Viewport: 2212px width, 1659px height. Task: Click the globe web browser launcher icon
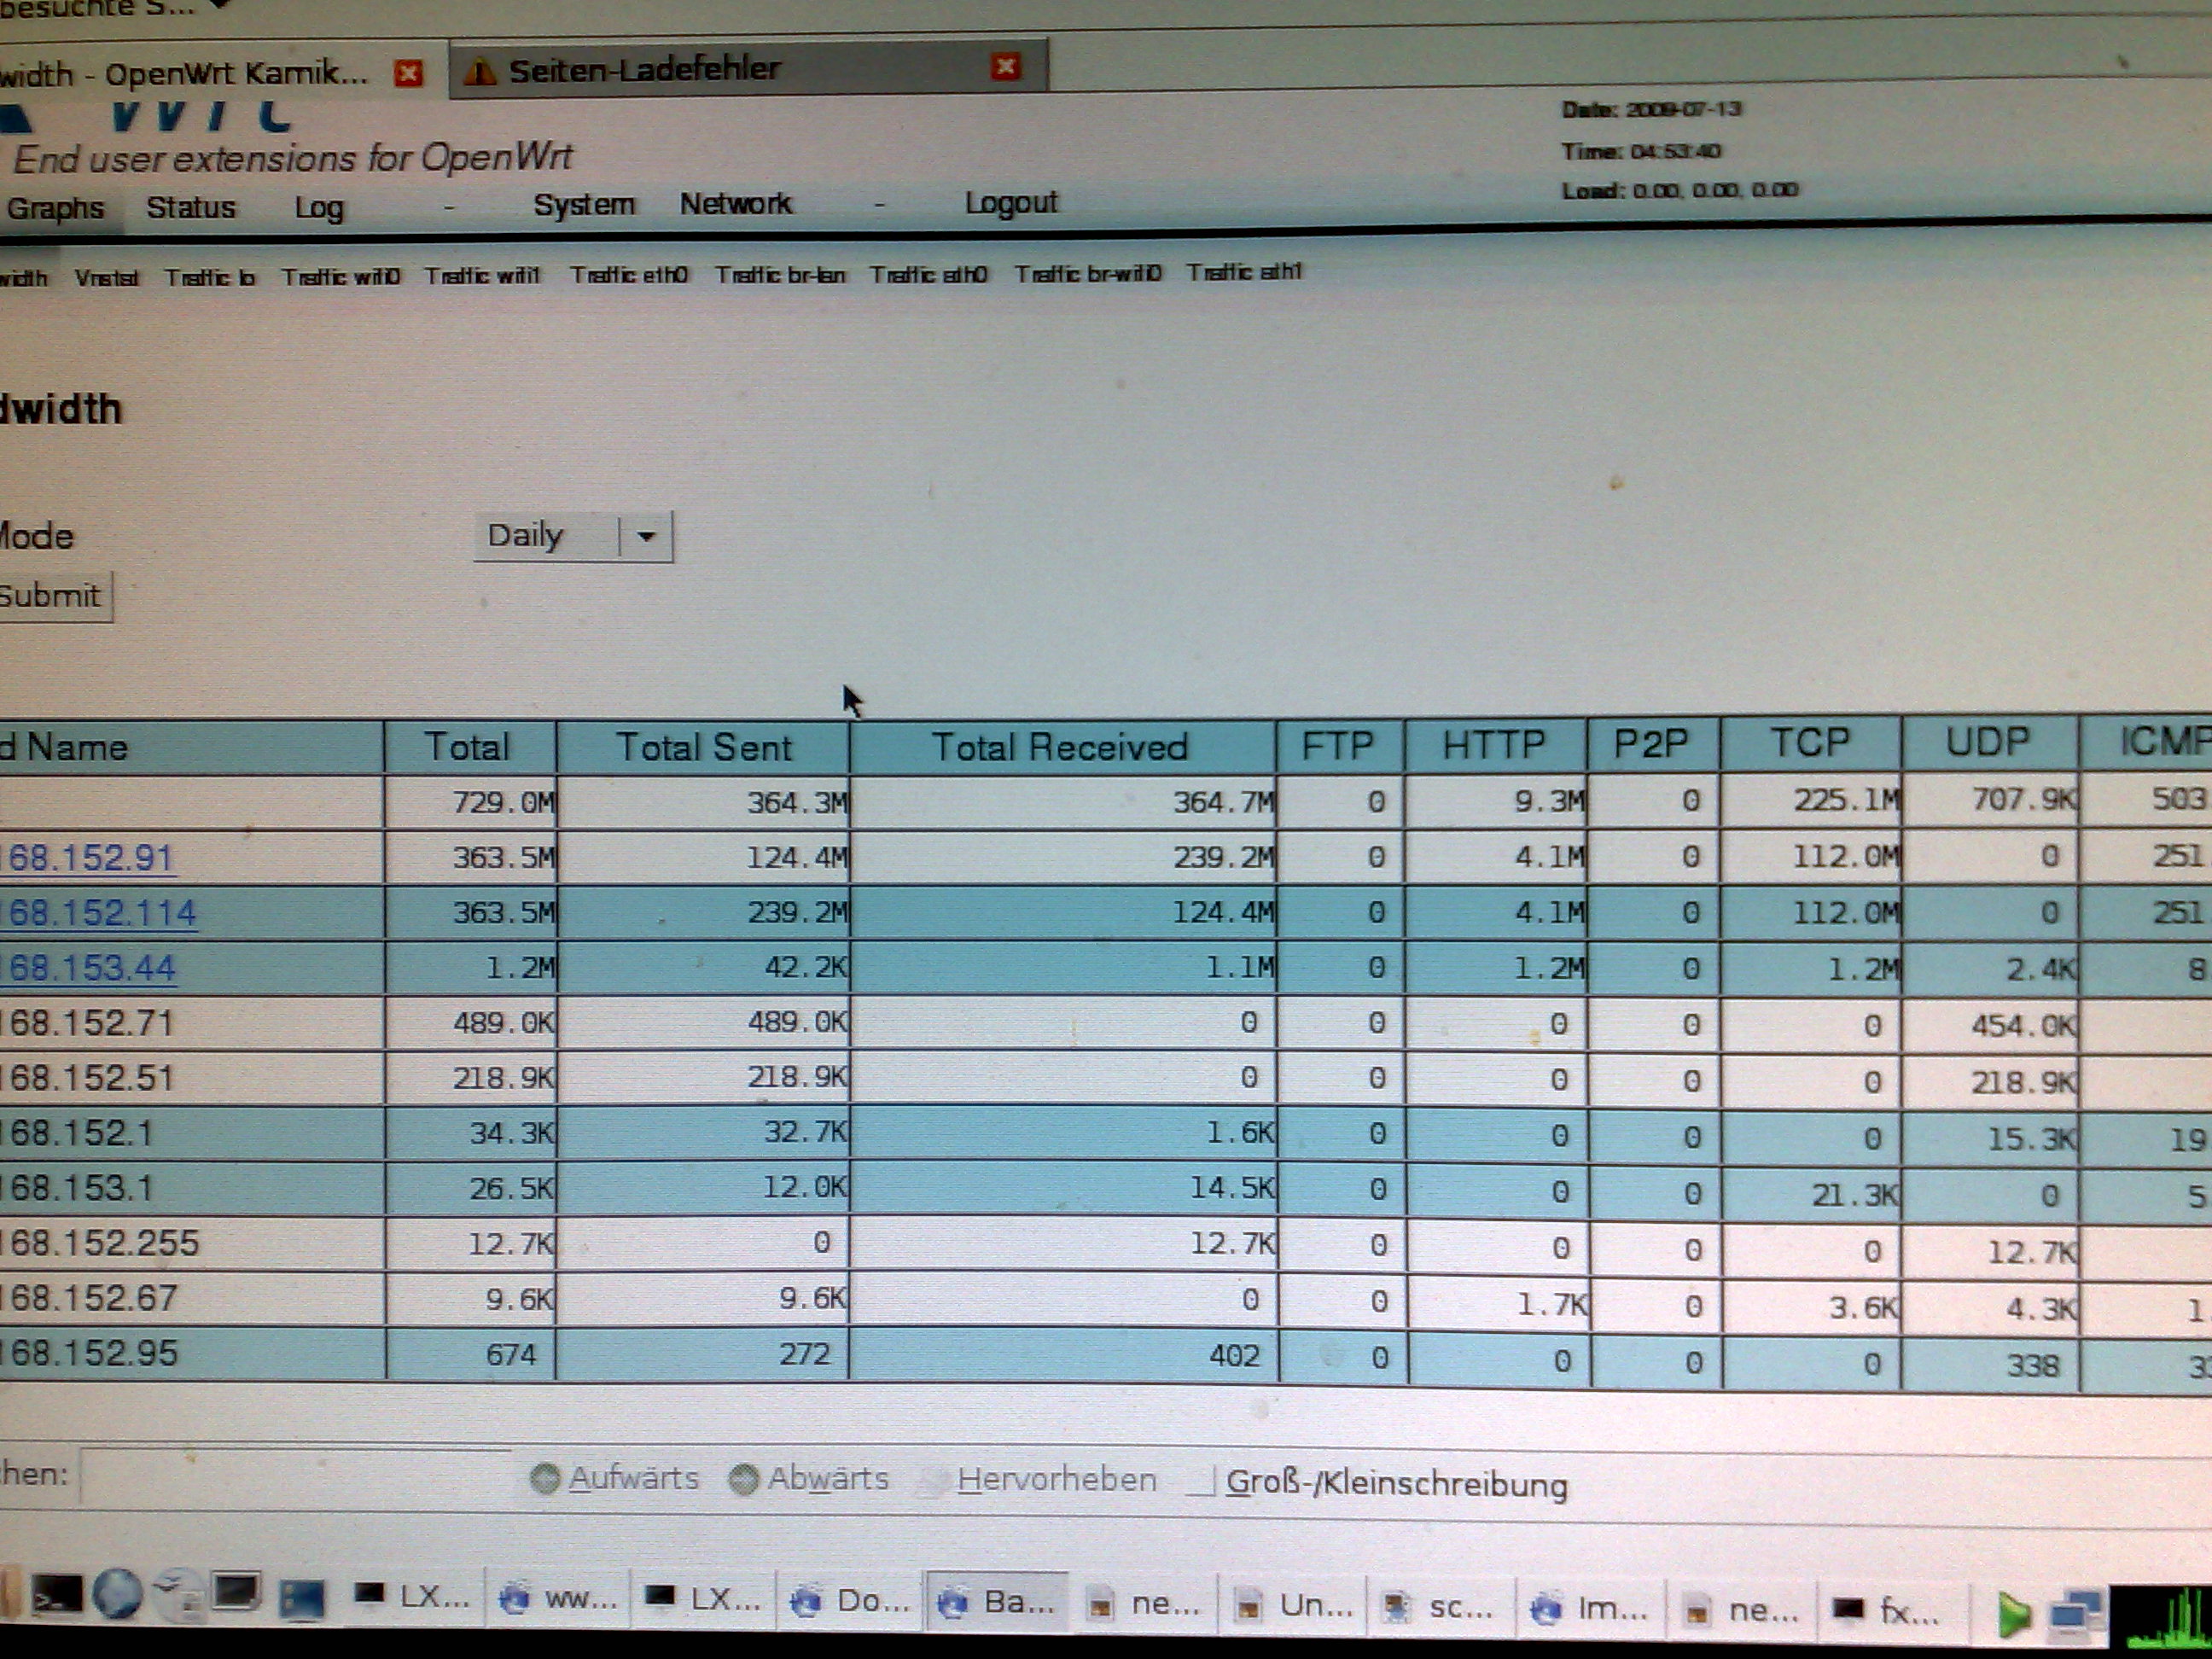117,1594
